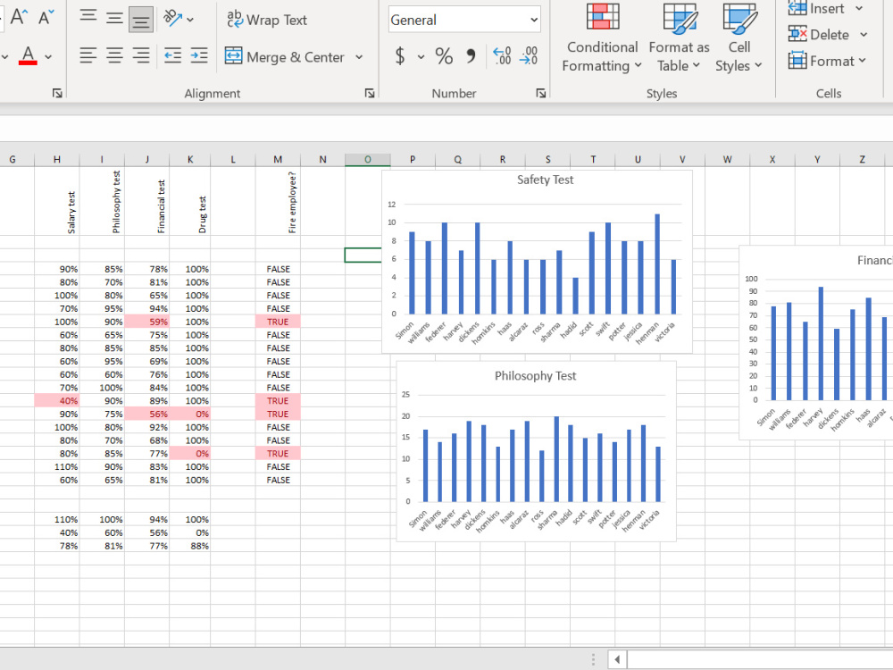Open Font group dialog launcher
The image size is (893, 670).
pyautogui.click(x=57, y=93)
